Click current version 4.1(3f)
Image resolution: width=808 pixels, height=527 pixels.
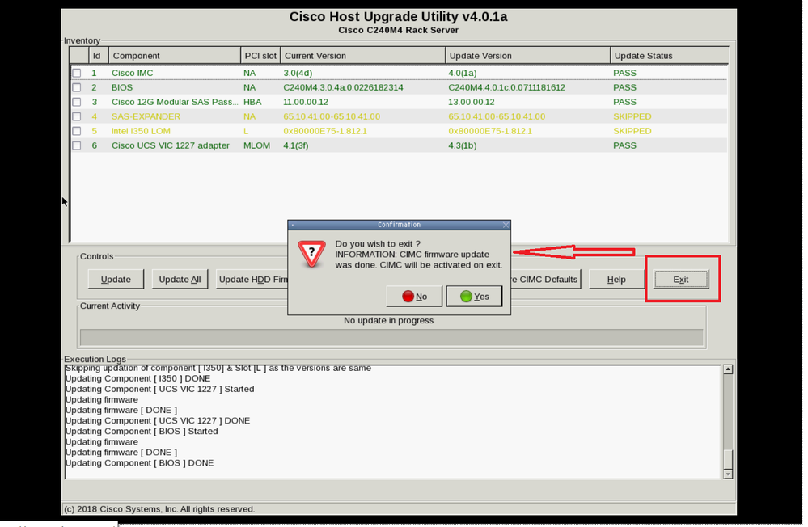point(296,145)
